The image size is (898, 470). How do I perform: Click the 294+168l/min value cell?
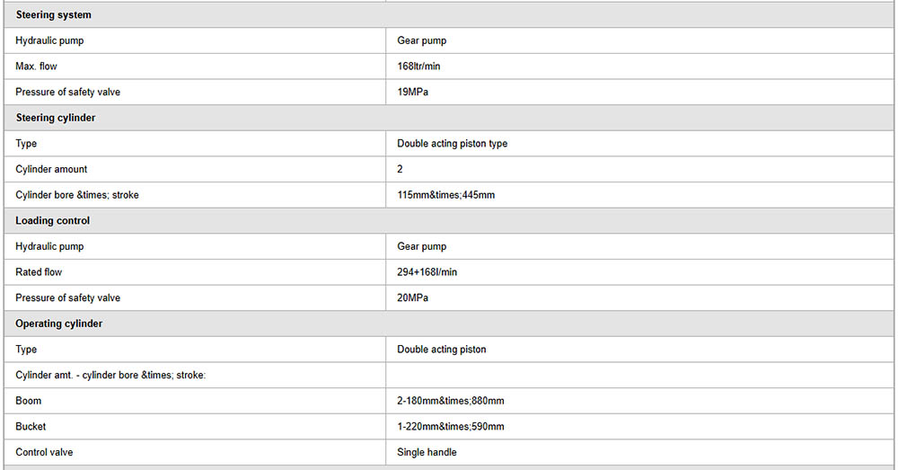[427, 272]
